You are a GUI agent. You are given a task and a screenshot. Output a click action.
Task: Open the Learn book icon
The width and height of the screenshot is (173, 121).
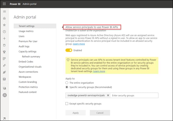tap(4, 79)
